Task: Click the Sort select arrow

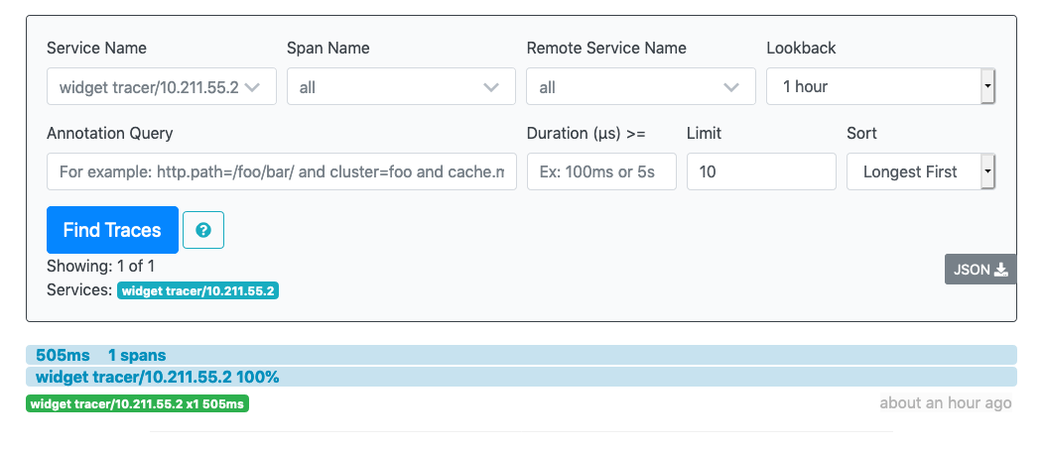Action: [987, 171]
